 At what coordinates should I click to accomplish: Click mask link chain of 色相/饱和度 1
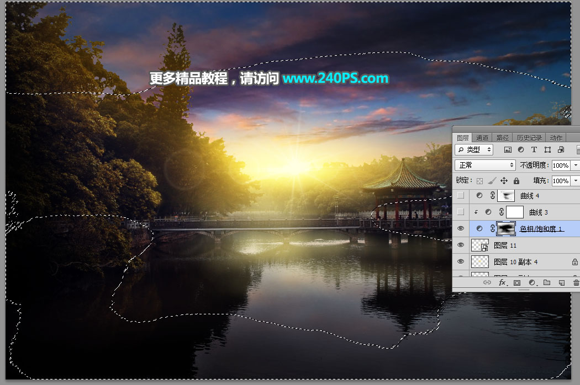(x=492, y=229)
